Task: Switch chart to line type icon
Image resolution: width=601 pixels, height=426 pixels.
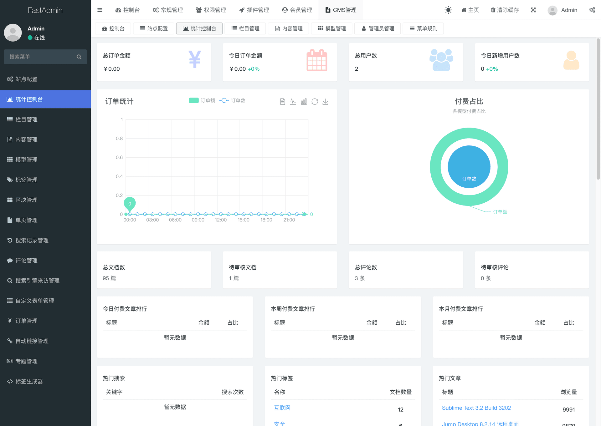Action: click(x=293, y=102)
